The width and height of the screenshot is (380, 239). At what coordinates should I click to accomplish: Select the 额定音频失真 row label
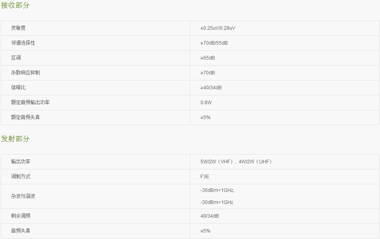[x=25, y=117]
